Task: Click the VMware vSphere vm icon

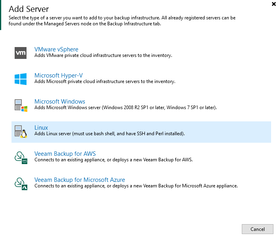Action: [21, 53]
